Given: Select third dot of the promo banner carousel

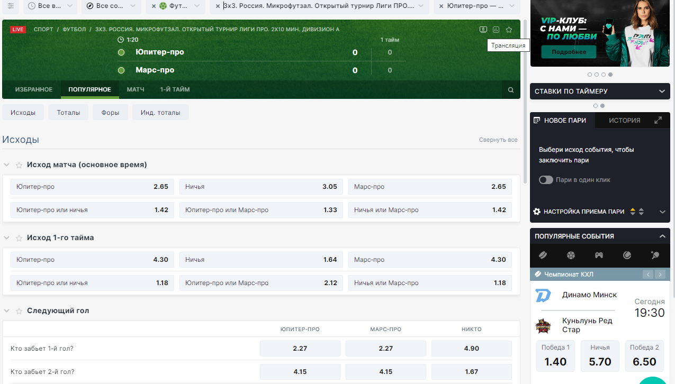Looking at the screenshot, I should pos(604,75).
